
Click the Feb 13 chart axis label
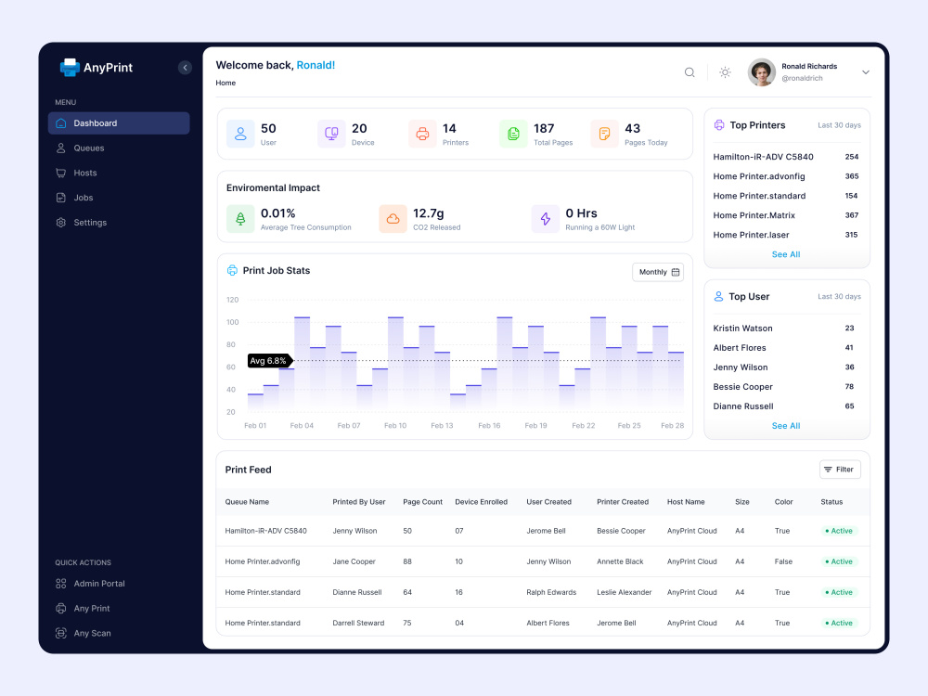click(442, 426)
